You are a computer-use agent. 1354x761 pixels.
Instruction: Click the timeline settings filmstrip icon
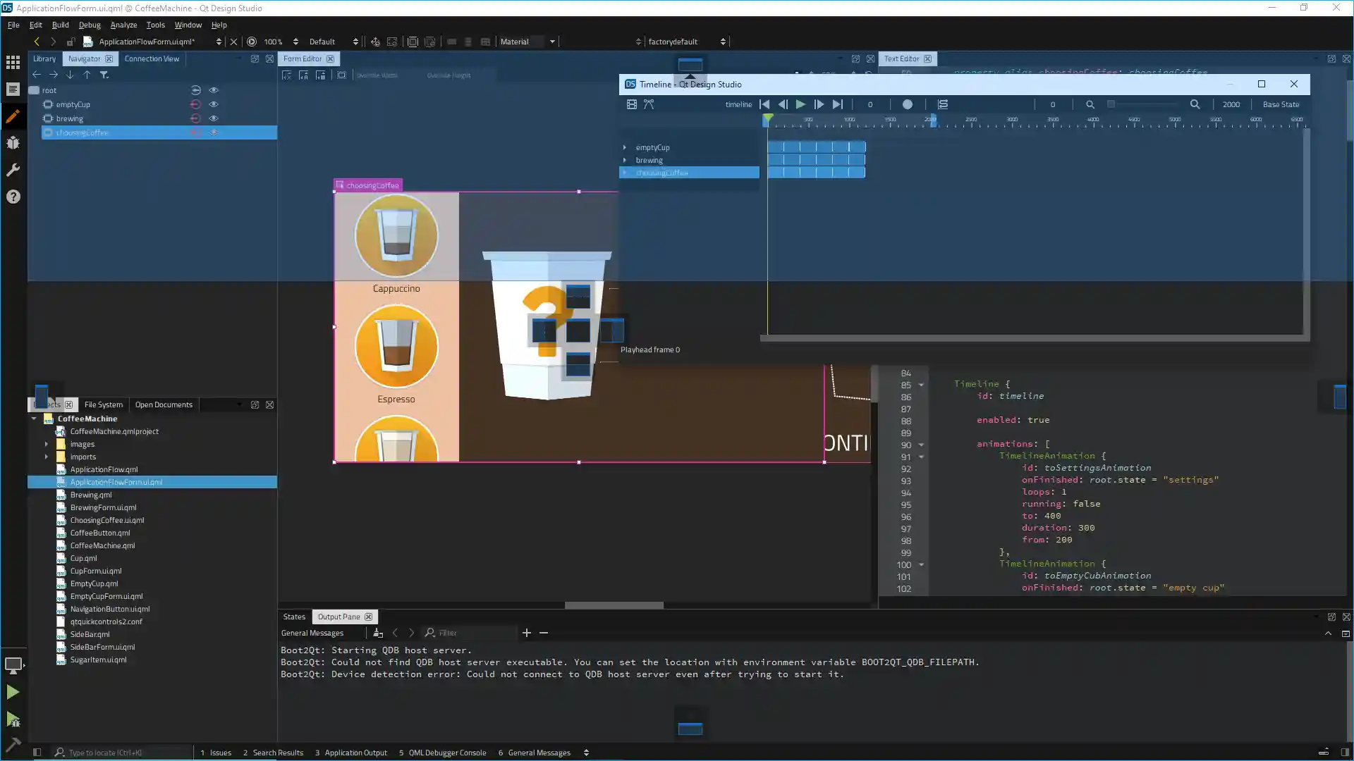point(631,104)
